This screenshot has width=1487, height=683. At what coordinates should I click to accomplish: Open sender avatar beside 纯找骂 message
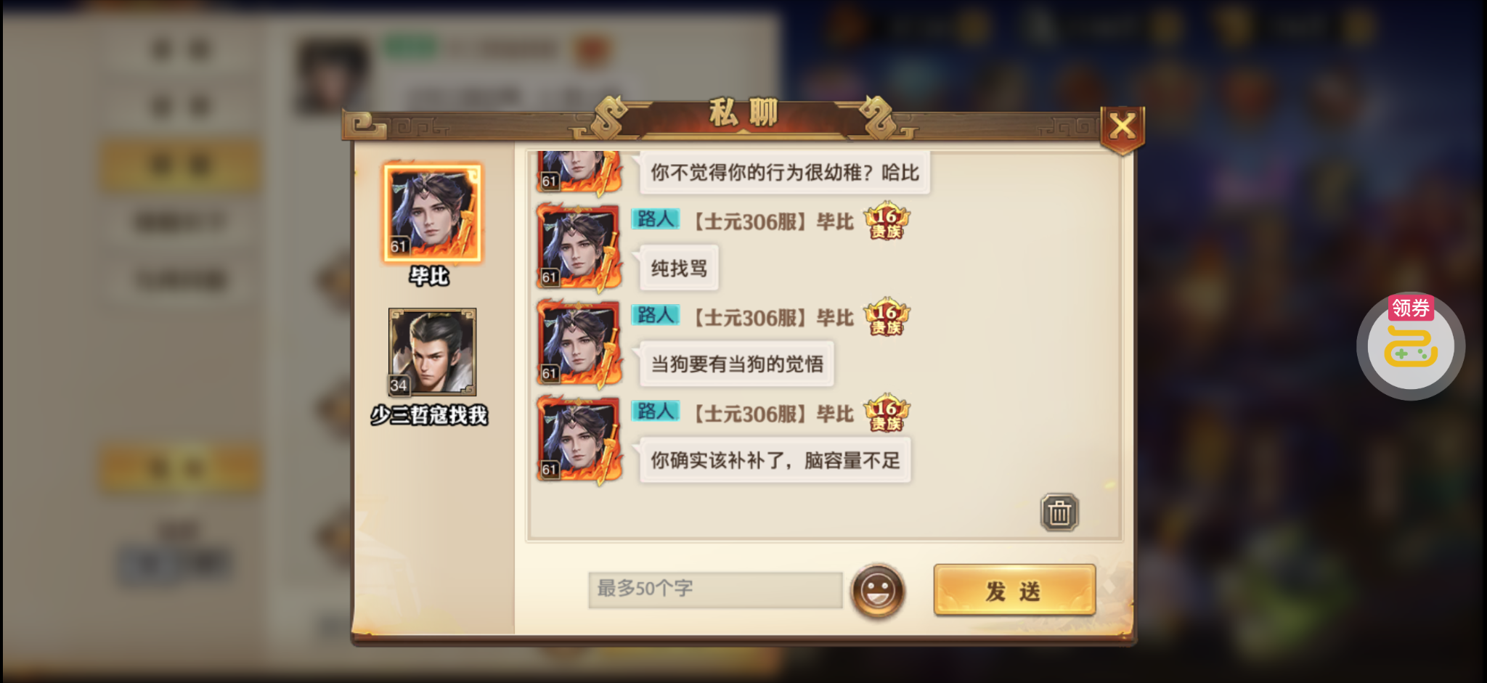coord(579,248)
